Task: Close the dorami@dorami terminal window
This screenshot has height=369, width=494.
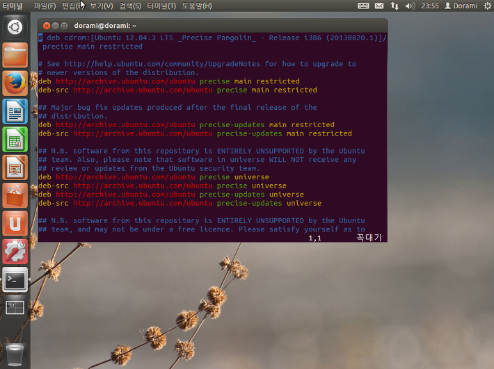Action: click(x=47, y=26)
